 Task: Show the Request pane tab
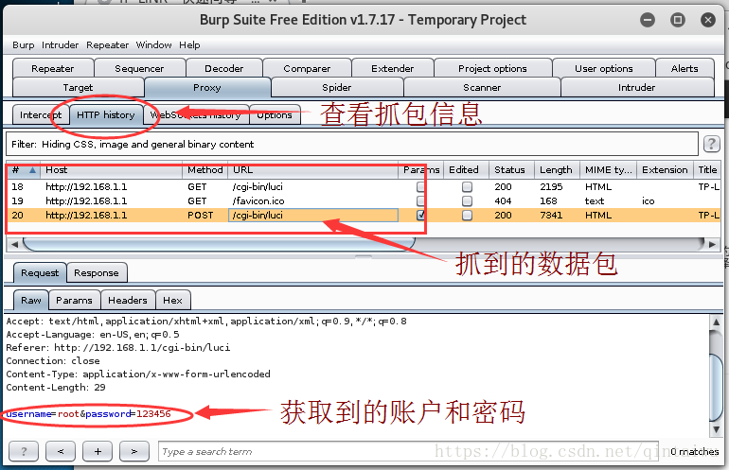[x=40, y=272]
